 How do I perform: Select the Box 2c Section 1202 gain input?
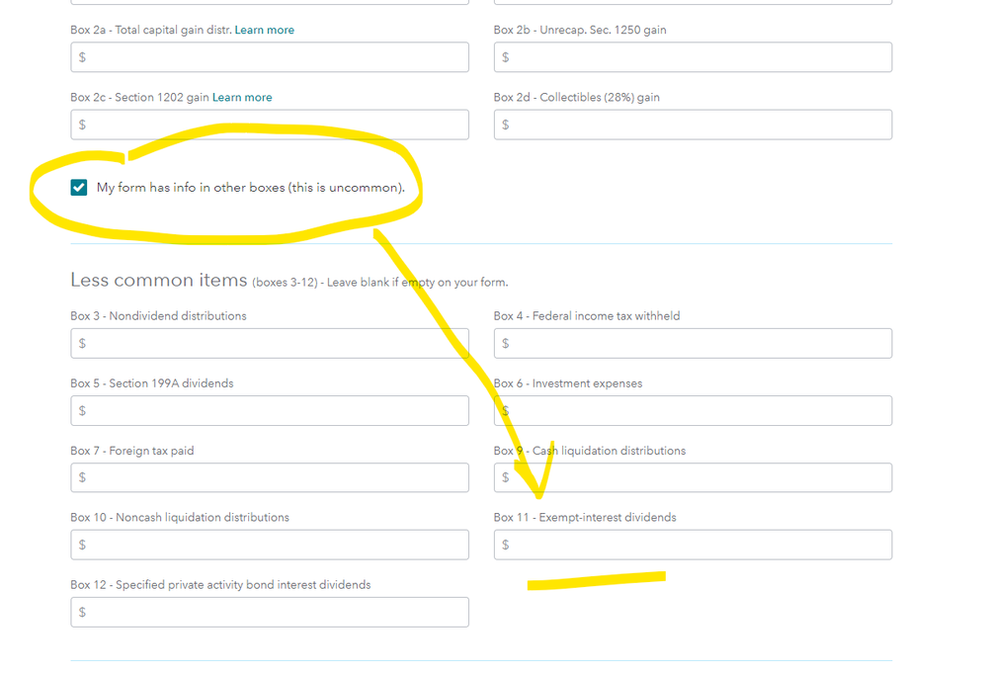tap(270, 125)
